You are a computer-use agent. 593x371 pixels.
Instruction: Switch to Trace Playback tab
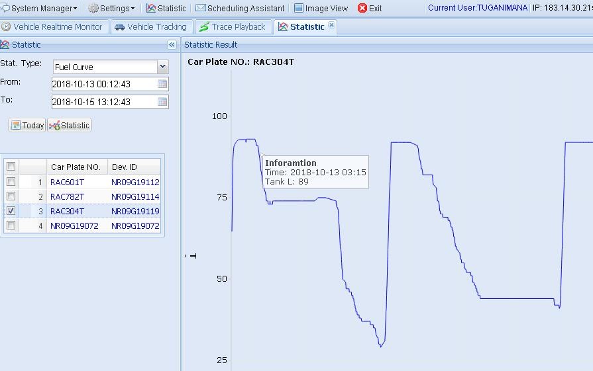[233, 27]
